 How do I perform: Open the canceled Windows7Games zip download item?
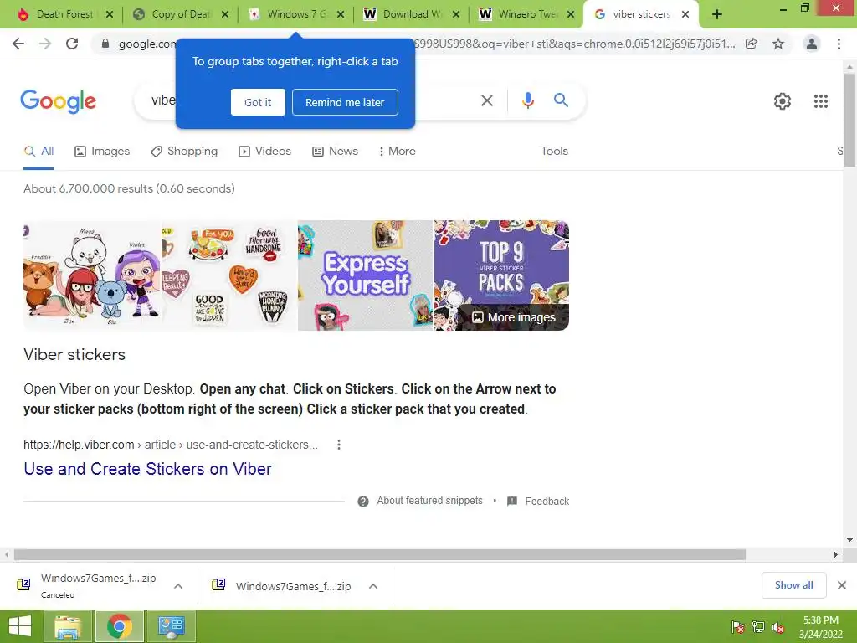coord(99,585)
